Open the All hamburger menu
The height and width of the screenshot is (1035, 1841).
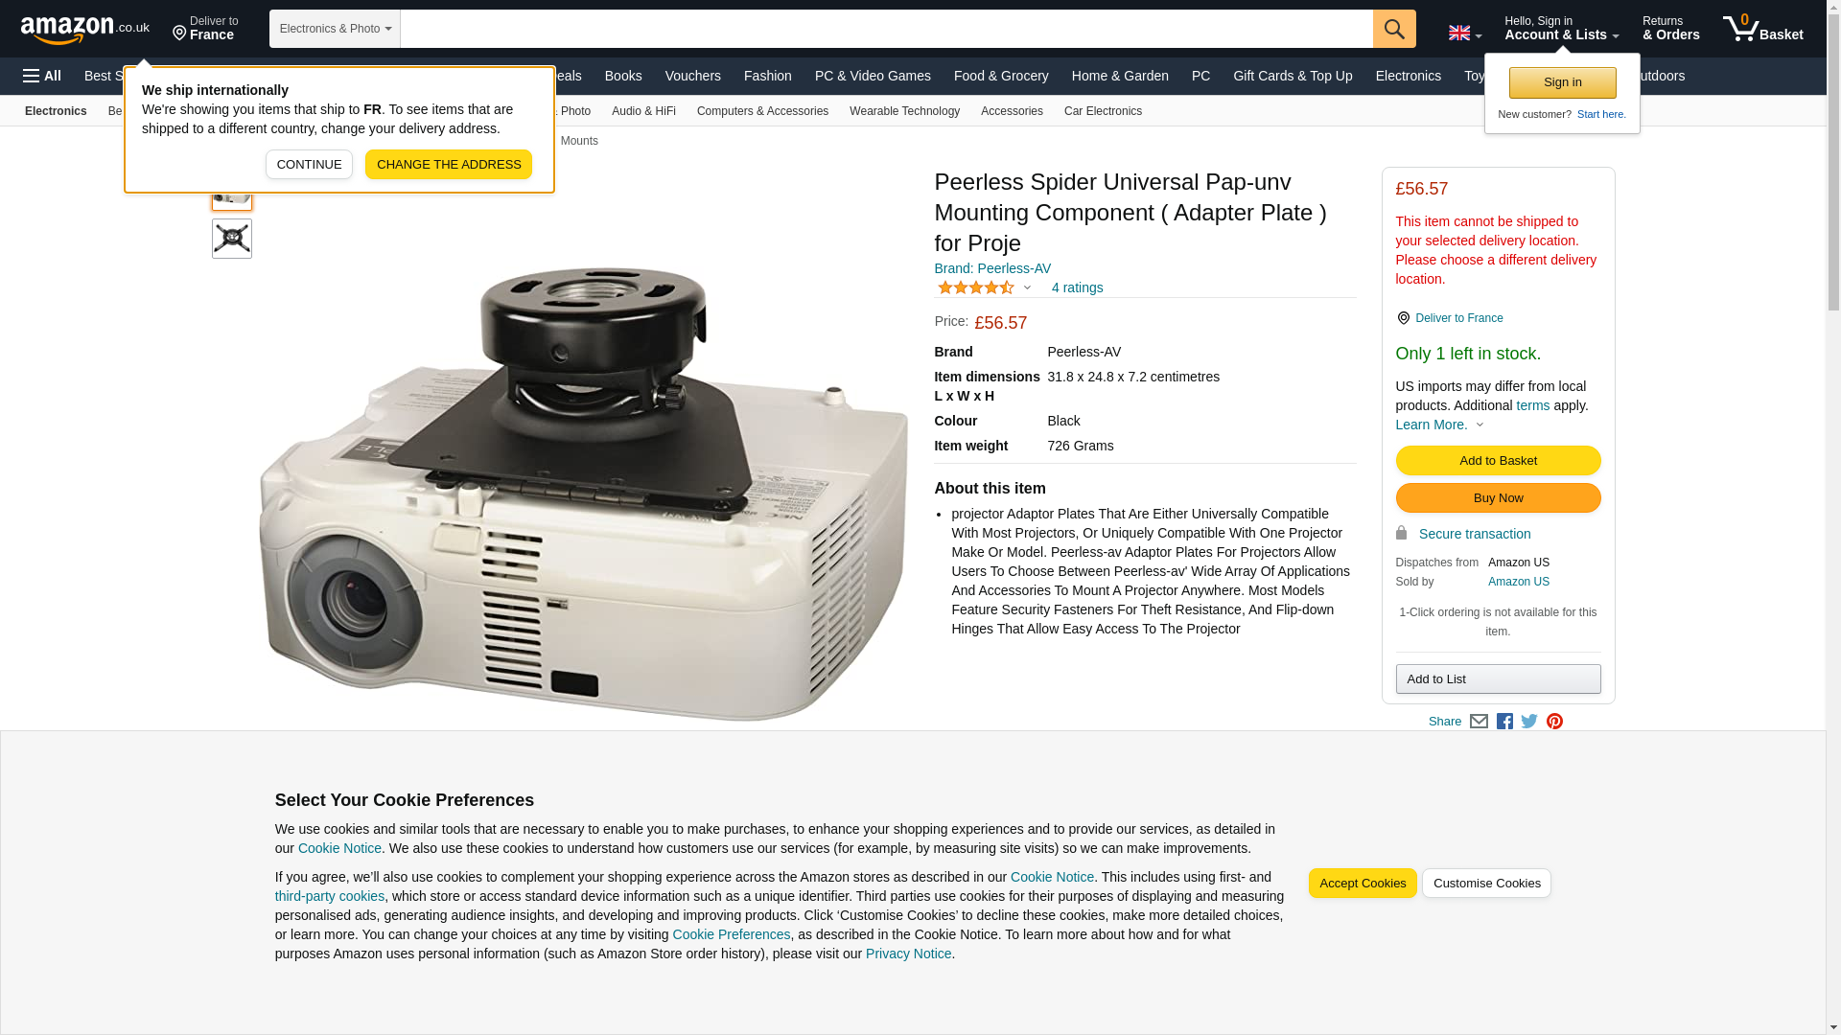pyautogui.click(x=42, y=76)
